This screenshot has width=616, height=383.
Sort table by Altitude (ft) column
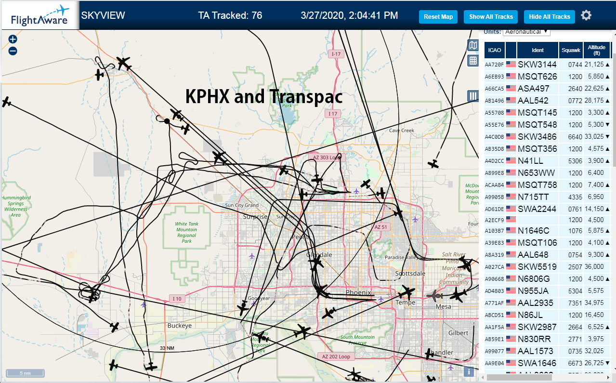(x=596, y=50)
